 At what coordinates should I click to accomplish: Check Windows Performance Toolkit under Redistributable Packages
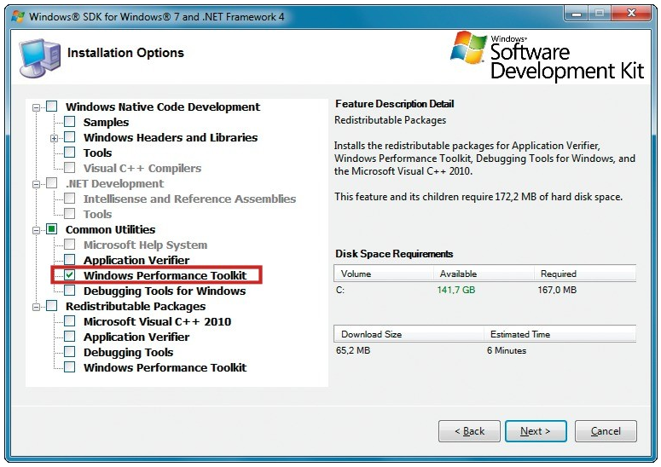70,367
